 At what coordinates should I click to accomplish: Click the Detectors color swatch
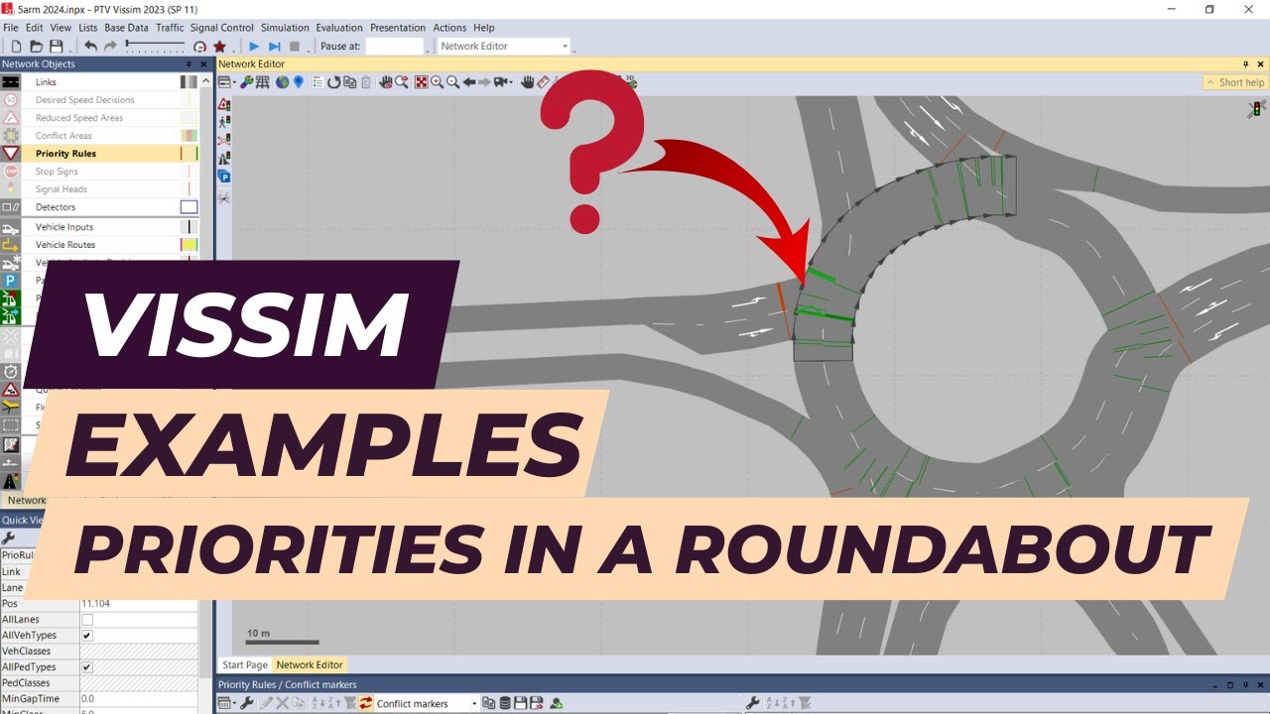click(189, 207)
